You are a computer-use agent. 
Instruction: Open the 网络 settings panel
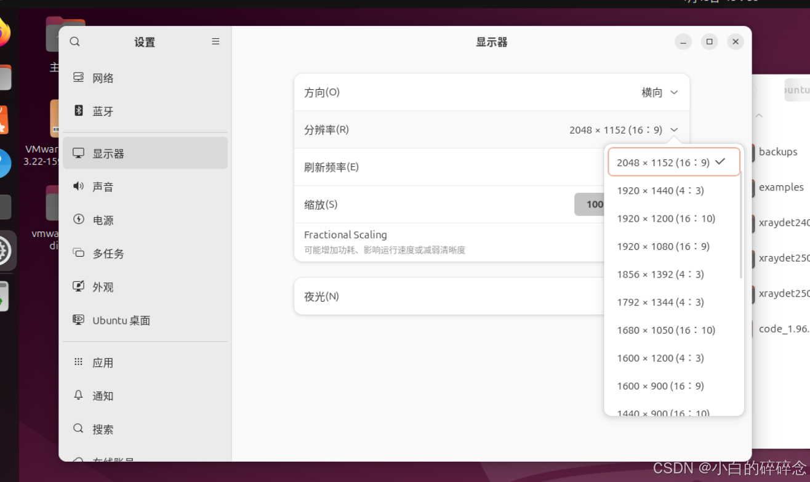(145, 78)
